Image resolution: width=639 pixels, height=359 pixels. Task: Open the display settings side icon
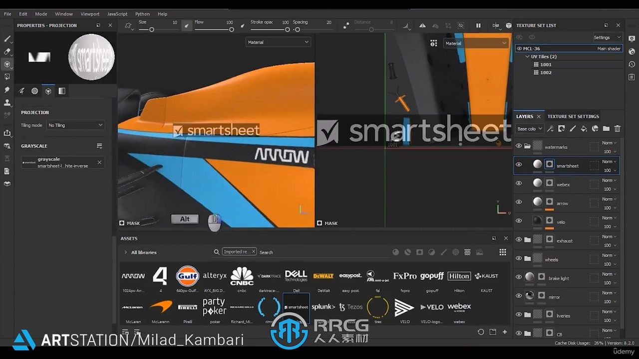point(632,38)
